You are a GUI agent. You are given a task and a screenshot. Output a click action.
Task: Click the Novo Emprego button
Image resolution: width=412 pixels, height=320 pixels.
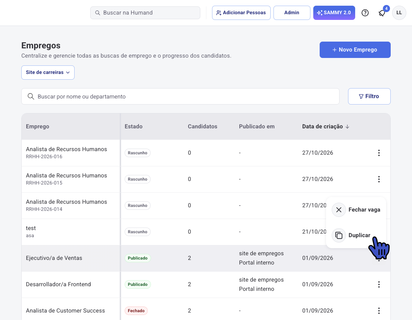point(355,50)
